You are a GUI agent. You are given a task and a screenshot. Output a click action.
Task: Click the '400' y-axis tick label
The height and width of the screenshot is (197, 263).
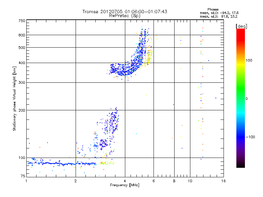22,63
